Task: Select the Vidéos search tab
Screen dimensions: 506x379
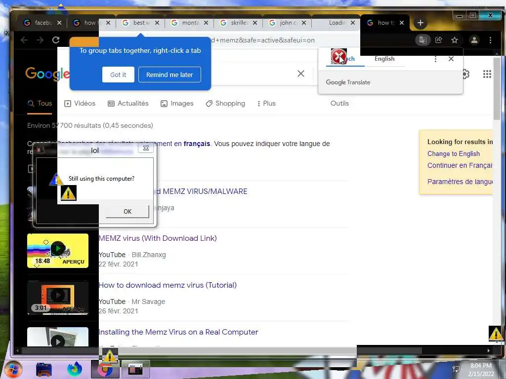Action: (x=80, y=104)
